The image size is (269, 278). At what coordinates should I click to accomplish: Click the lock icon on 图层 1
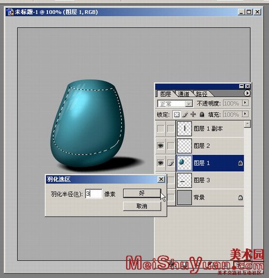click(241, 163)
